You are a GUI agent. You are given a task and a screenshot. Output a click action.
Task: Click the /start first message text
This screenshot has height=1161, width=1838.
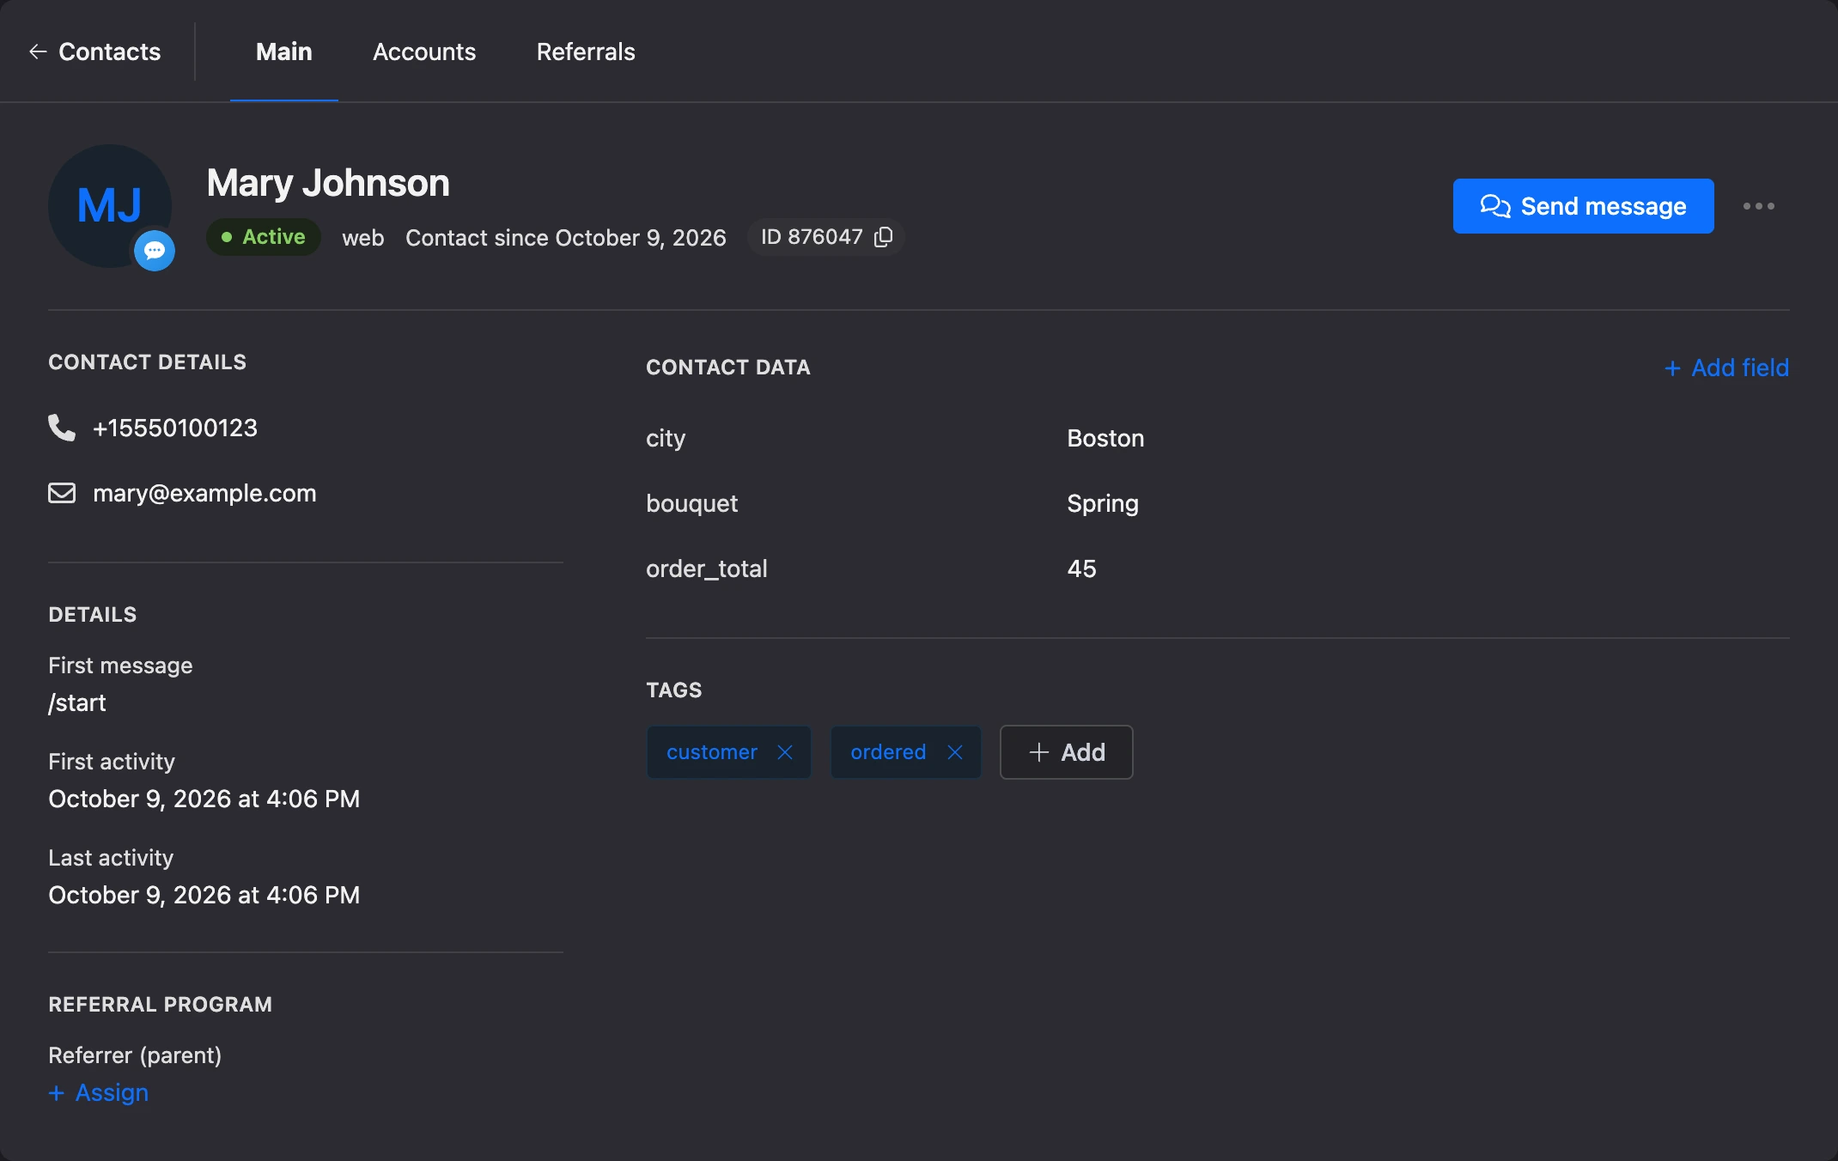click(77, 702)
